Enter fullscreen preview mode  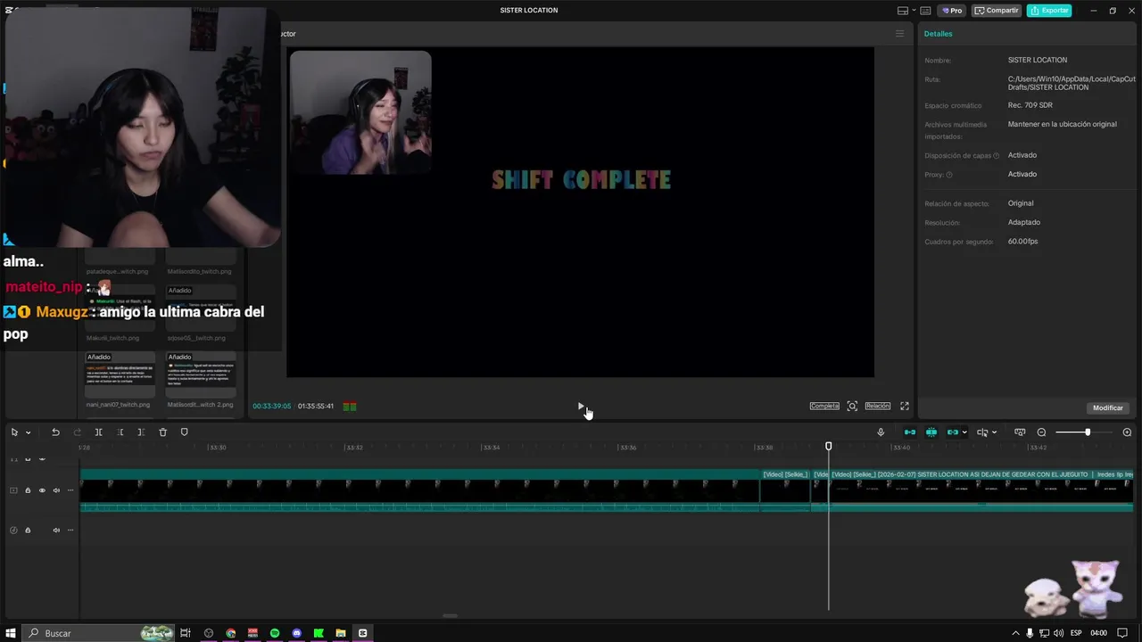click(x=905, y=406)
